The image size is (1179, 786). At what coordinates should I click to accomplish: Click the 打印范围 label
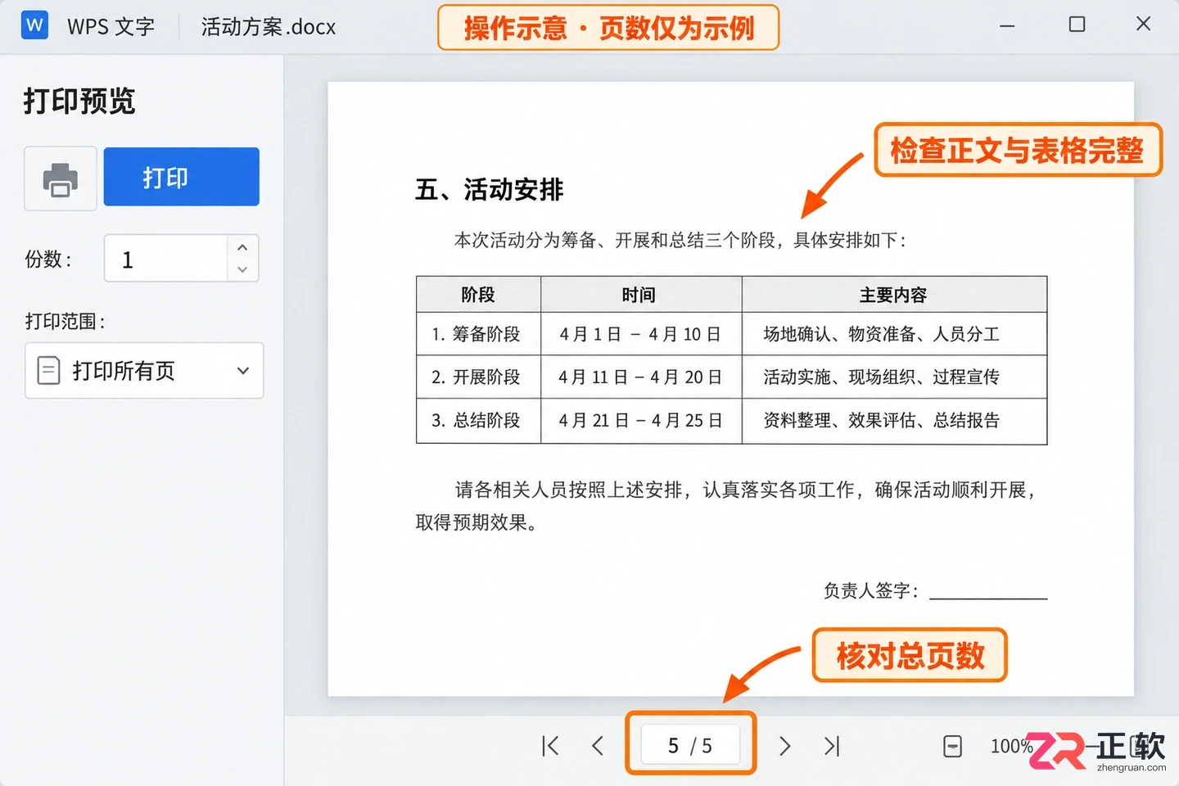click(x=65, y=321)
